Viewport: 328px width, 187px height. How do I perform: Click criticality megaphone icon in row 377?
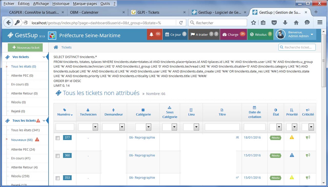pyautogui.click(x=308, y=137)
